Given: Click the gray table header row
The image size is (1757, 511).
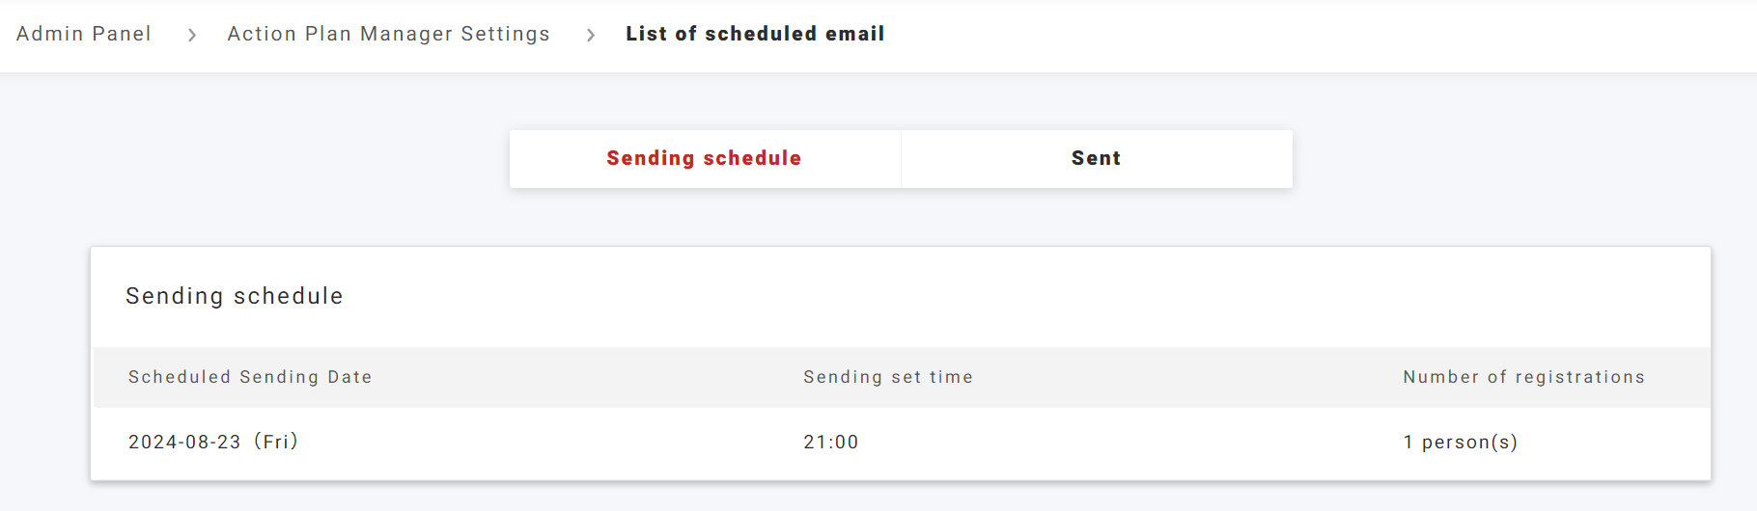Looking at the screenshot, I should [1158, 377].
